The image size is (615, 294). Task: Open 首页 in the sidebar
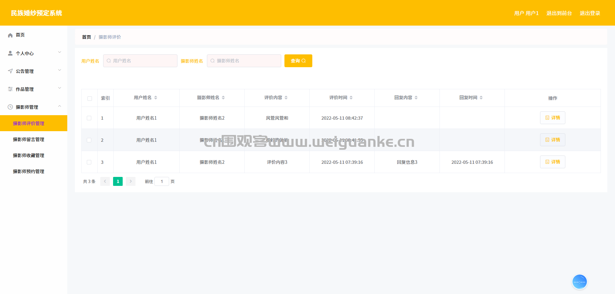pyautogui.click(x=34, y=35)
